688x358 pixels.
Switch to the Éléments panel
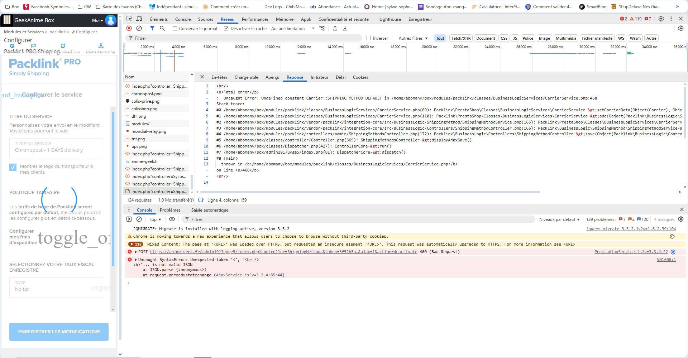click(159, 19)
